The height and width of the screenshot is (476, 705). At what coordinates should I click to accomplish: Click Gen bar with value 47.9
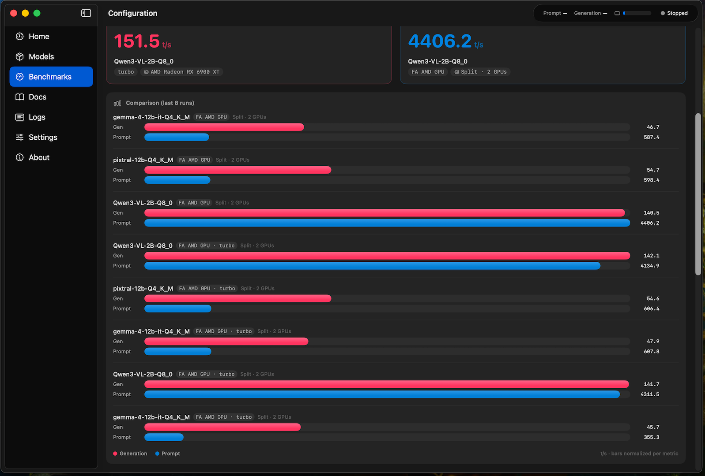click(226, 342)
